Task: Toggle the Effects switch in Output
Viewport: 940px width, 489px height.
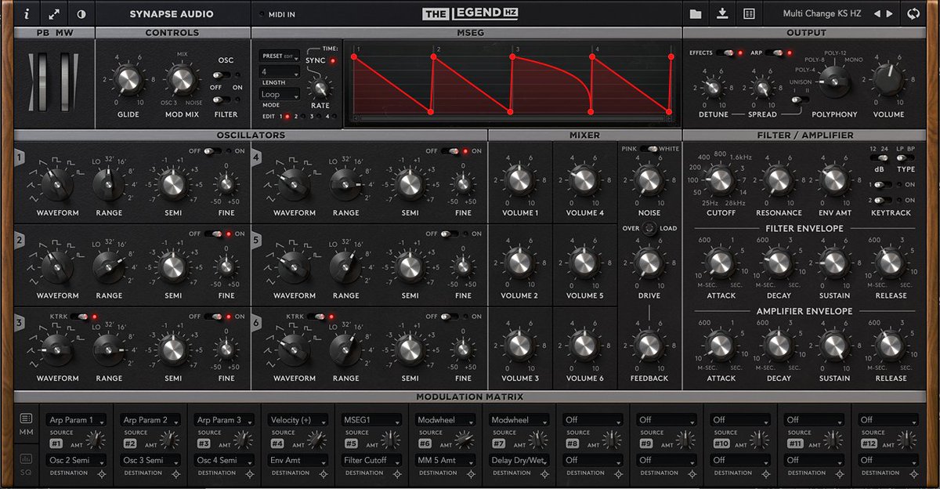Action: click(x=728, y=53)
